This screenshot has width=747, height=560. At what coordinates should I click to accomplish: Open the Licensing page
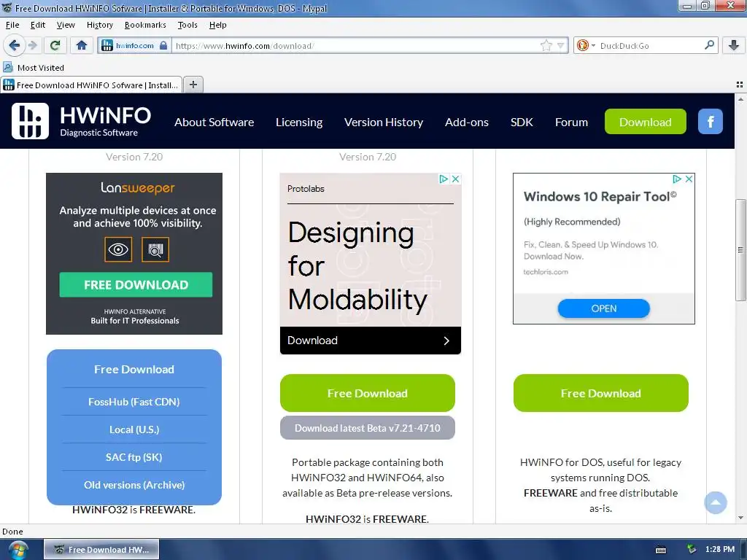(299, 122)
